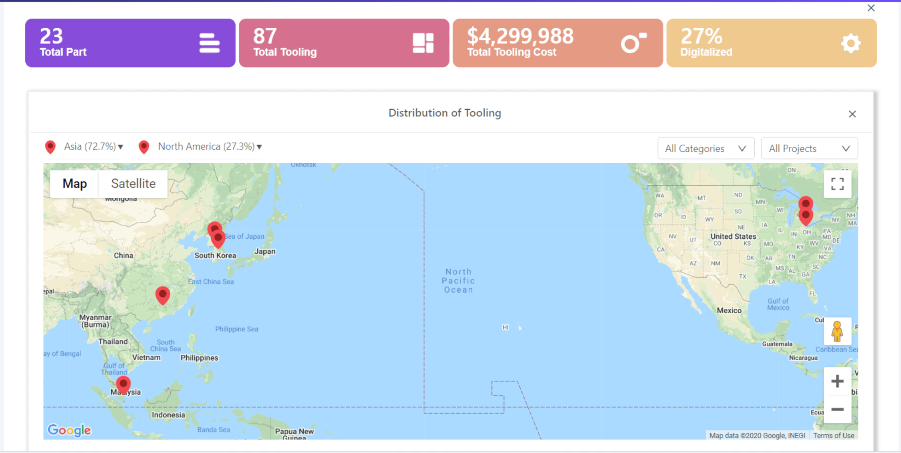Click the Digitalized gear icon
This screenshot has height=453, width=901.
(851, 44)
